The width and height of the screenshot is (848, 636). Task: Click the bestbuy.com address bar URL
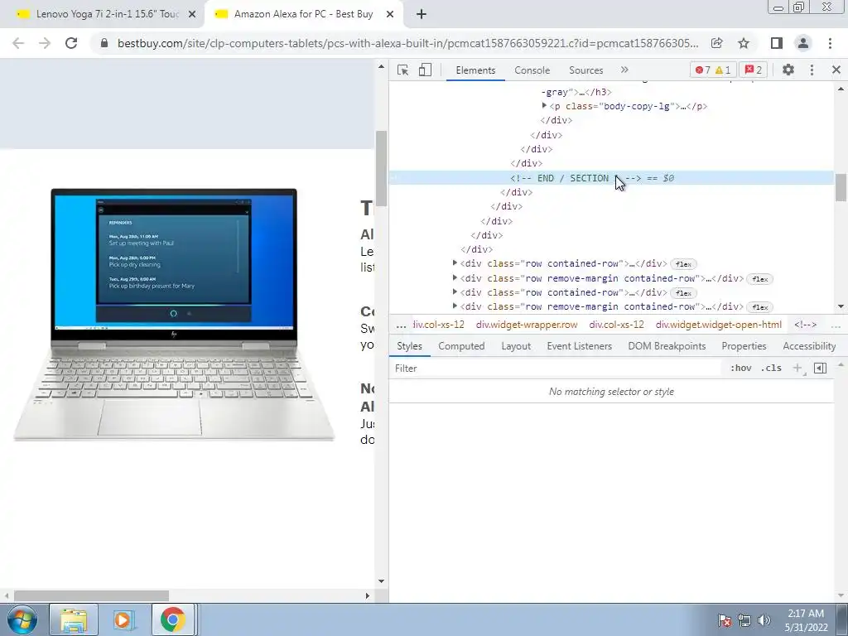407,43
